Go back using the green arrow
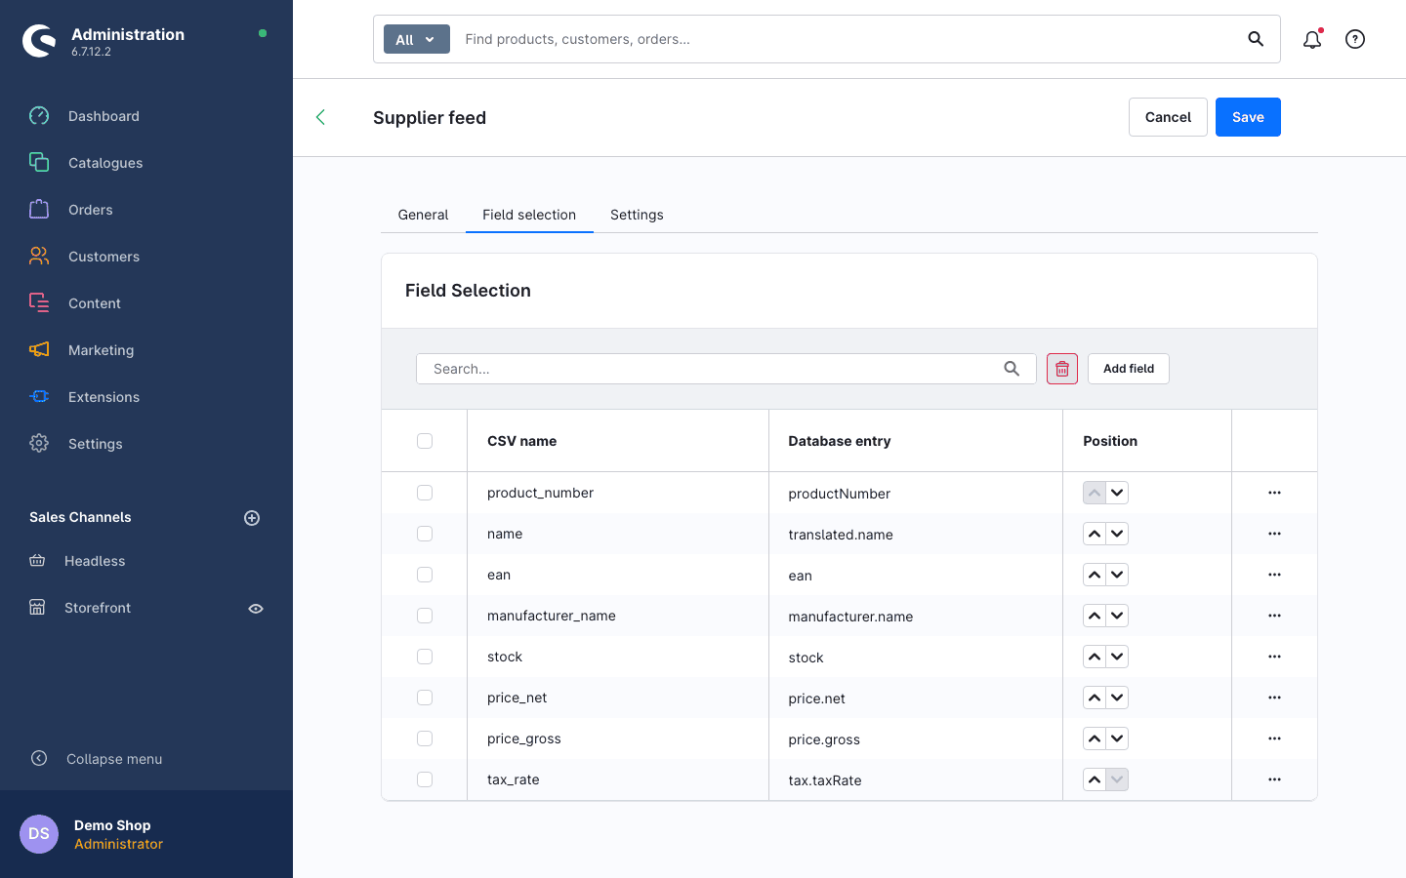The height and width of the screenshot is (878, 1406). [x=320, y=117]
